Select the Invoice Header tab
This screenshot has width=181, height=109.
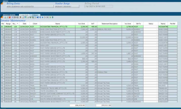click(24, 15)
